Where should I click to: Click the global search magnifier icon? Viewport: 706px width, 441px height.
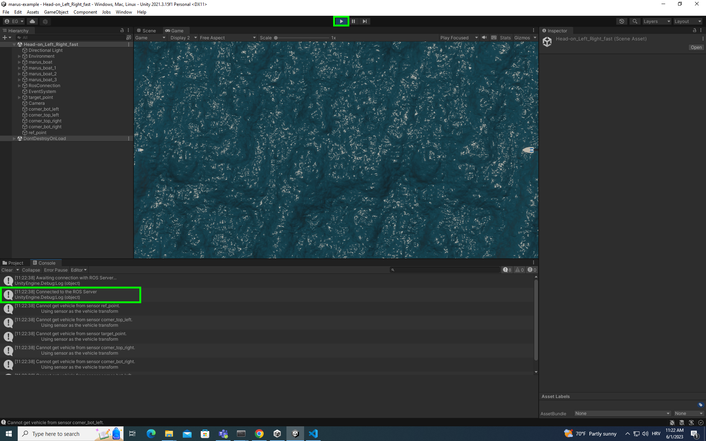click(x=635, y=21)
